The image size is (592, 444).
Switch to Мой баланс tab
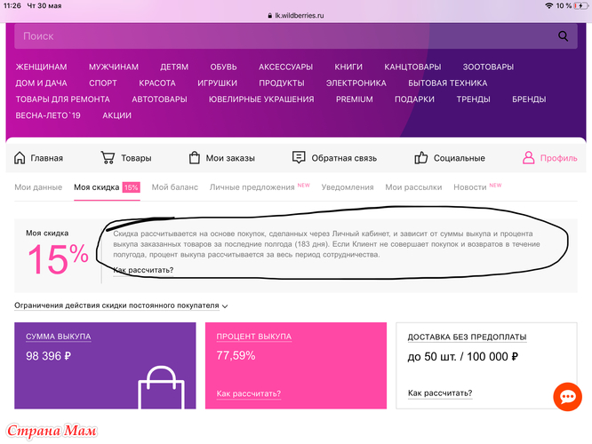click(x=175, y=187)
